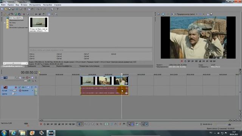Click the video track level slider handle
242x136 pixels.
pyautogui.click(x=25, y=81)
